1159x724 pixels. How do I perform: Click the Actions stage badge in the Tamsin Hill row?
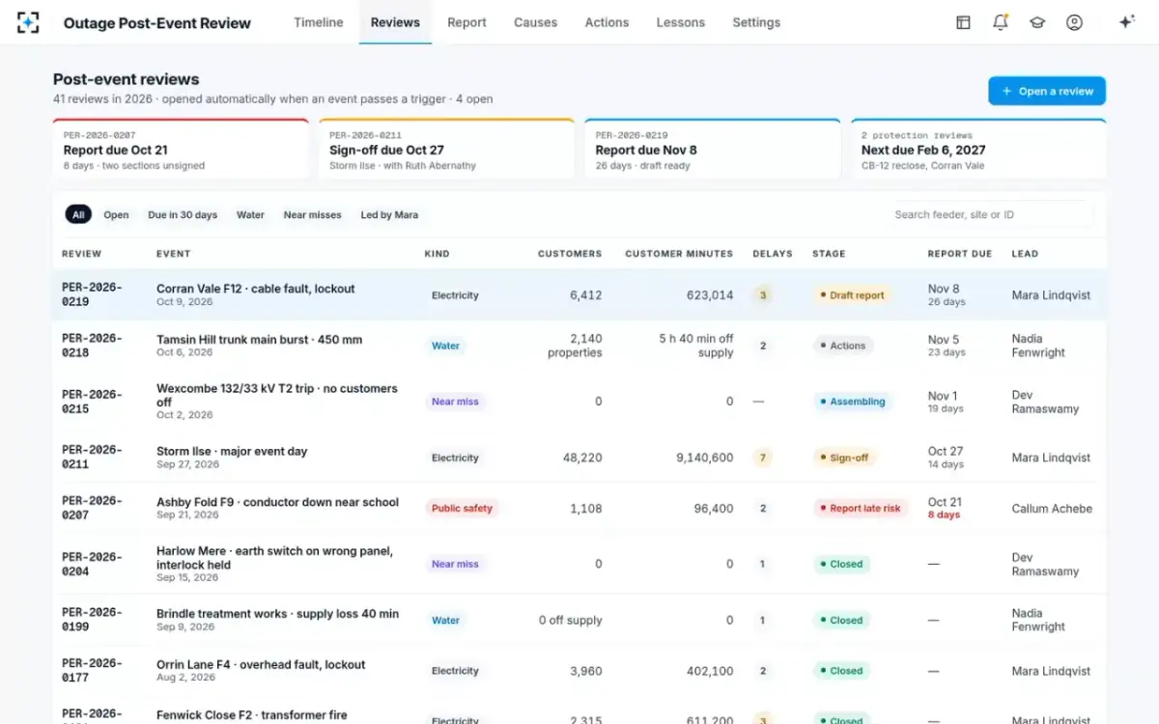(x=843, y=346)
